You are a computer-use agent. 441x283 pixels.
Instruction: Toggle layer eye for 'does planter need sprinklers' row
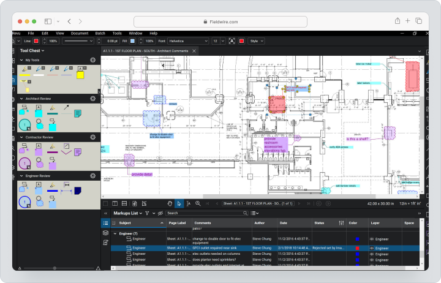(372, 260)
